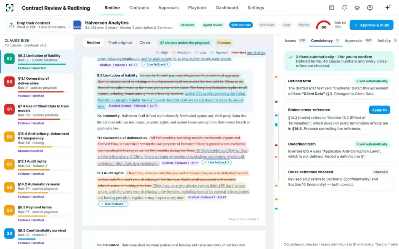Launch the AI sparkle assistant icon
This screenshot has height=249, width=399.
(x=388, y=8)
